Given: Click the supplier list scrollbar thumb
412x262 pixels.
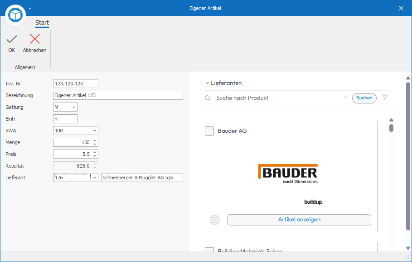Looking at the screenshot, I should coord(391,128).
